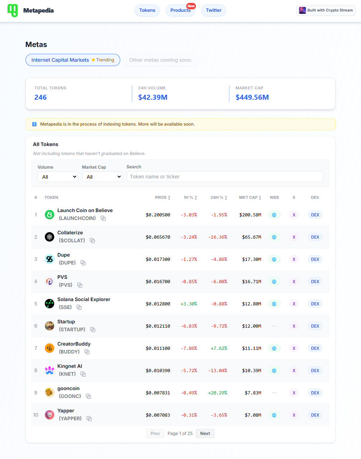This screenshot has height=459, width=361.
Task: Open the website globe for Solana Social Explorer
Action: coord(274,304)
